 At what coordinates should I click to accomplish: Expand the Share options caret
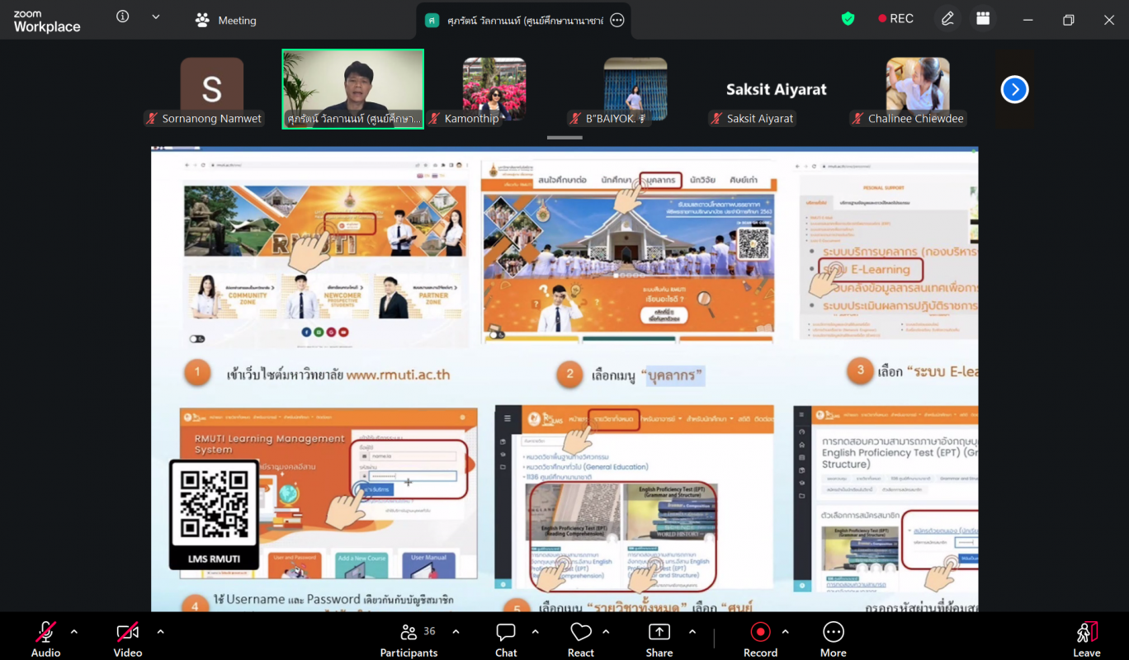coord(692,632)
